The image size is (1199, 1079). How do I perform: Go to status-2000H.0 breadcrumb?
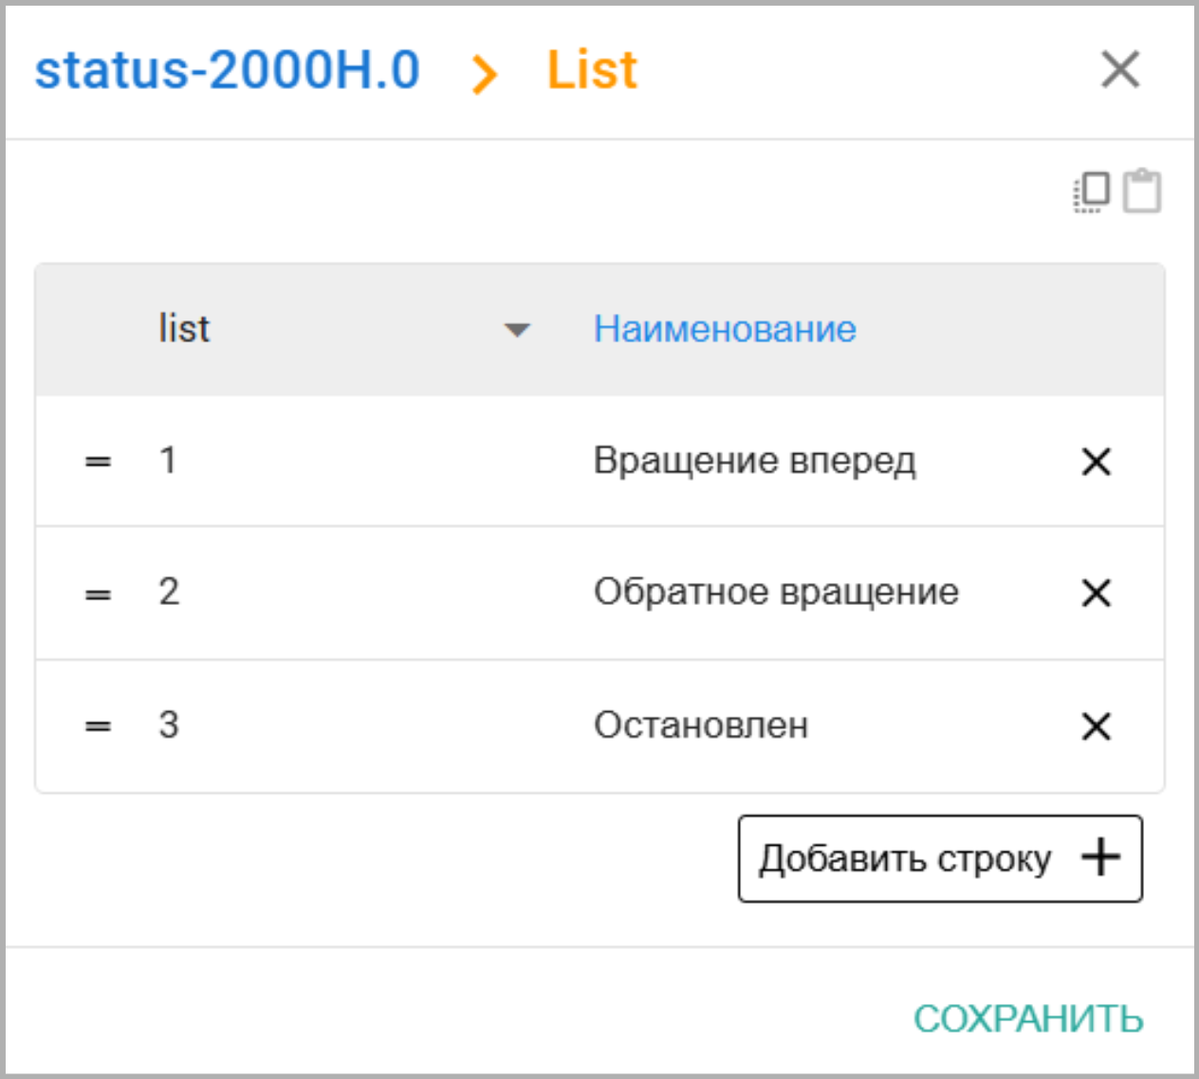pos(227,71)
